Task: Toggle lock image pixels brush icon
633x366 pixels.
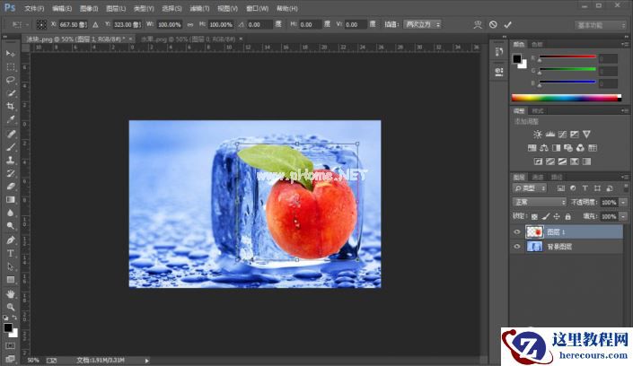Action: [546, 217]
